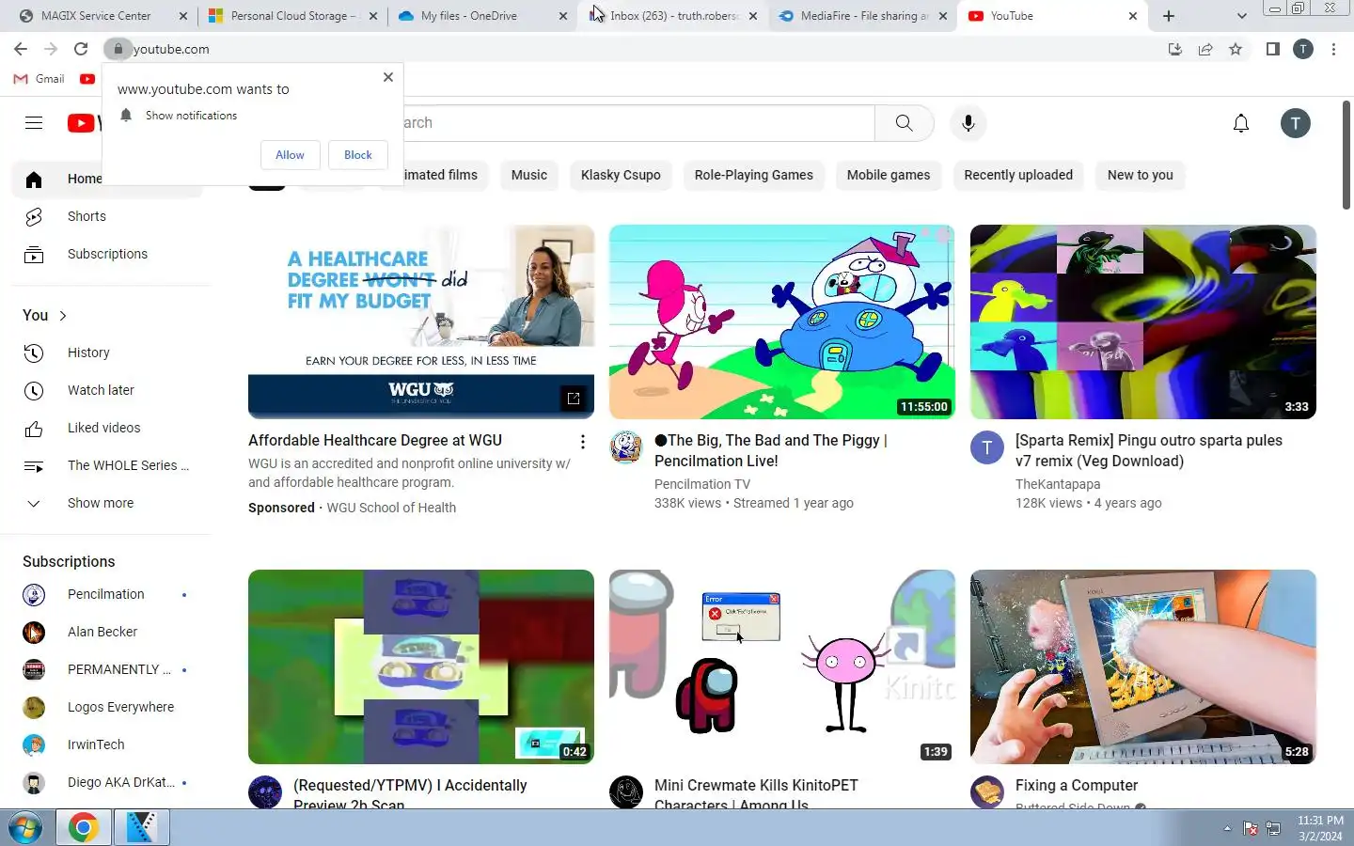Viewport: 1354px width, 846px height.
Task: Open Logos Everywhere channel
Action: [107, 707]
